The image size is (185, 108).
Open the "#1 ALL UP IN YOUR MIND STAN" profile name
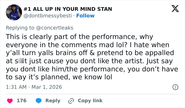tap(68, 9)
